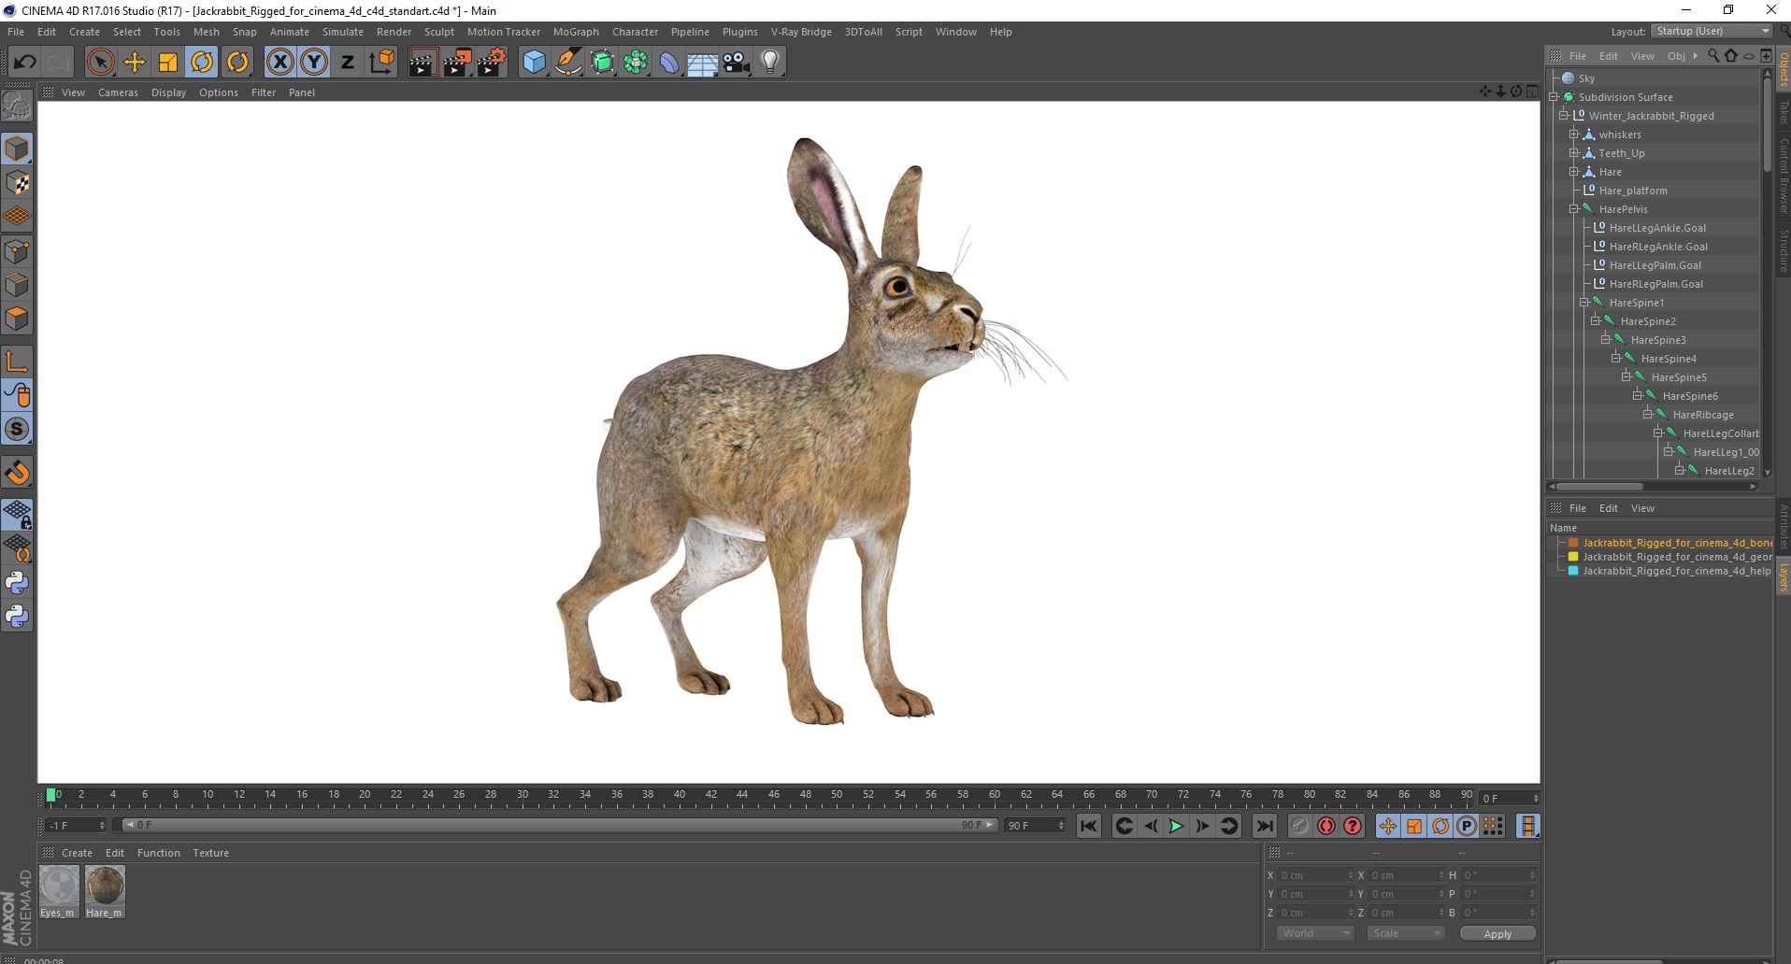1791x964 pixels.
Task: Select the Eyes_m material thumbnail
Action: point(59,891)
